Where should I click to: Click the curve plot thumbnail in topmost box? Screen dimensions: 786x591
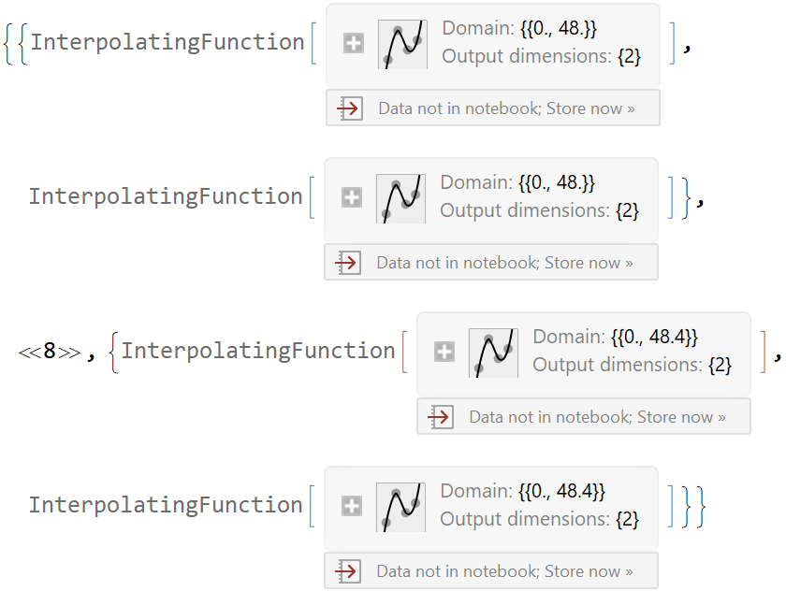click(402, 44)
